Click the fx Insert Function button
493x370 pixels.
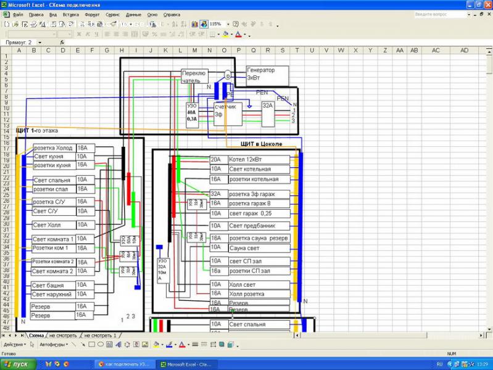coord(62,43)
